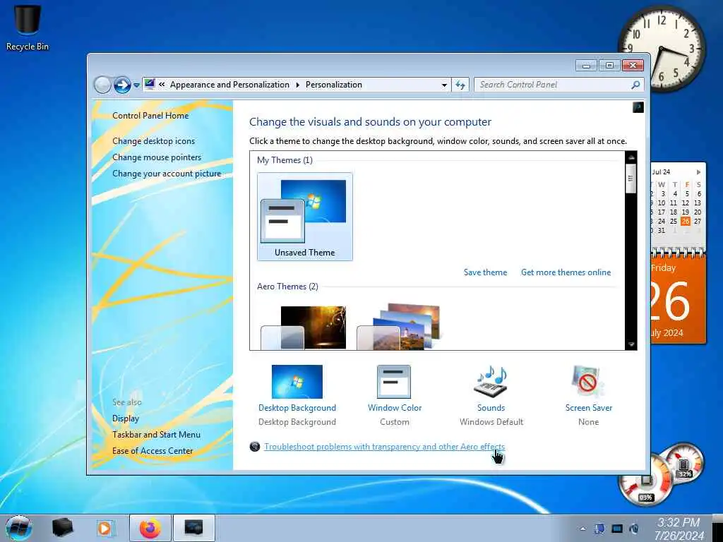
Task: Open the Screen Saver icon
Action: (587, 382)
